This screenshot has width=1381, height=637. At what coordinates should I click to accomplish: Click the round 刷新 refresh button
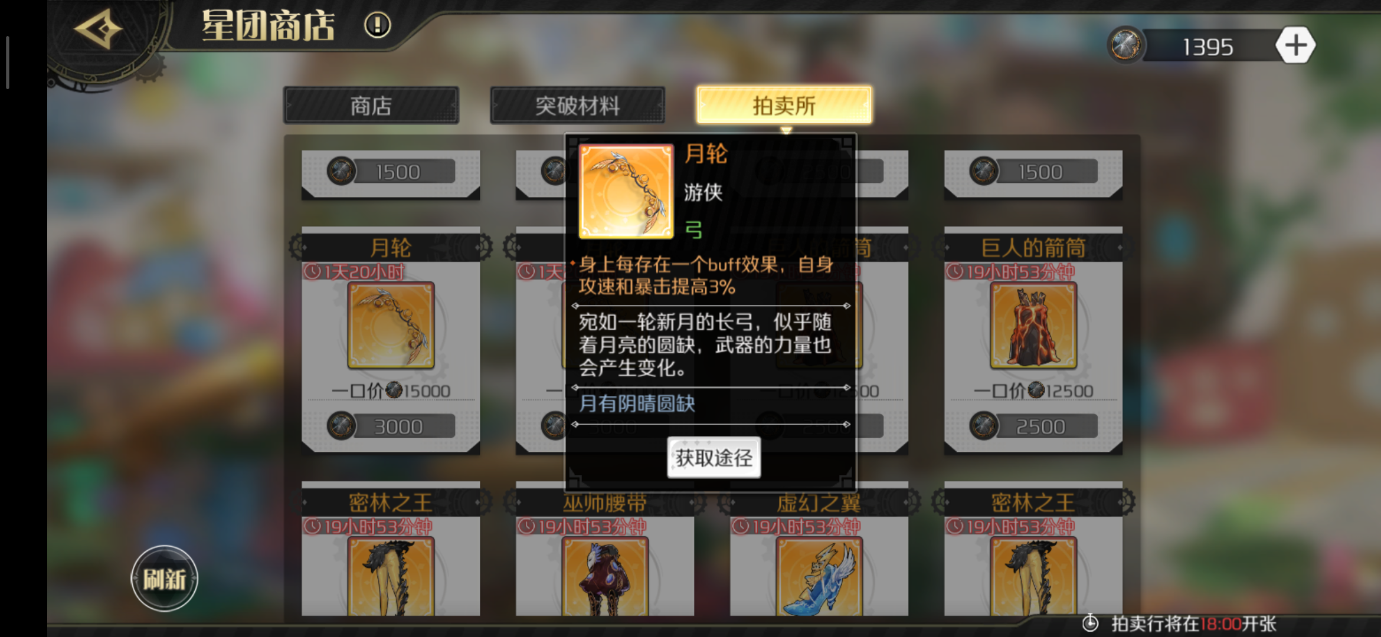[165, 579]
